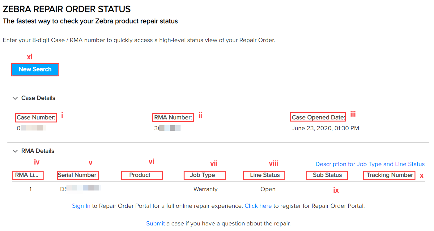Click the June 23 case opened date
Viewport: 434px width, 231px height.
click(x=325, y=128)
